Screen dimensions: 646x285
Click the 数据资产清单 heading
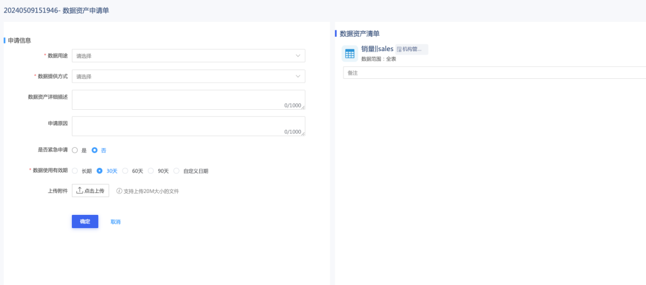[360, 34]
